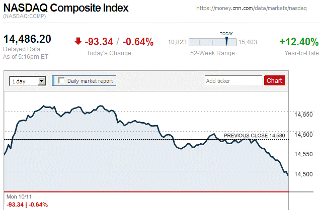Click the 14,500 y-axis label

point(303,174)
